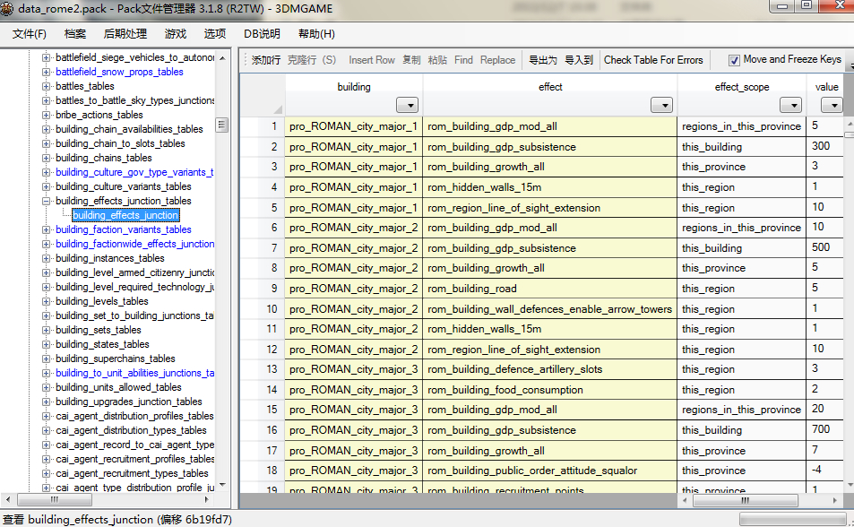Screen dimensions: 854x527
Task: Click the 粘贴 toolbar button
Action: click(437, 60)
